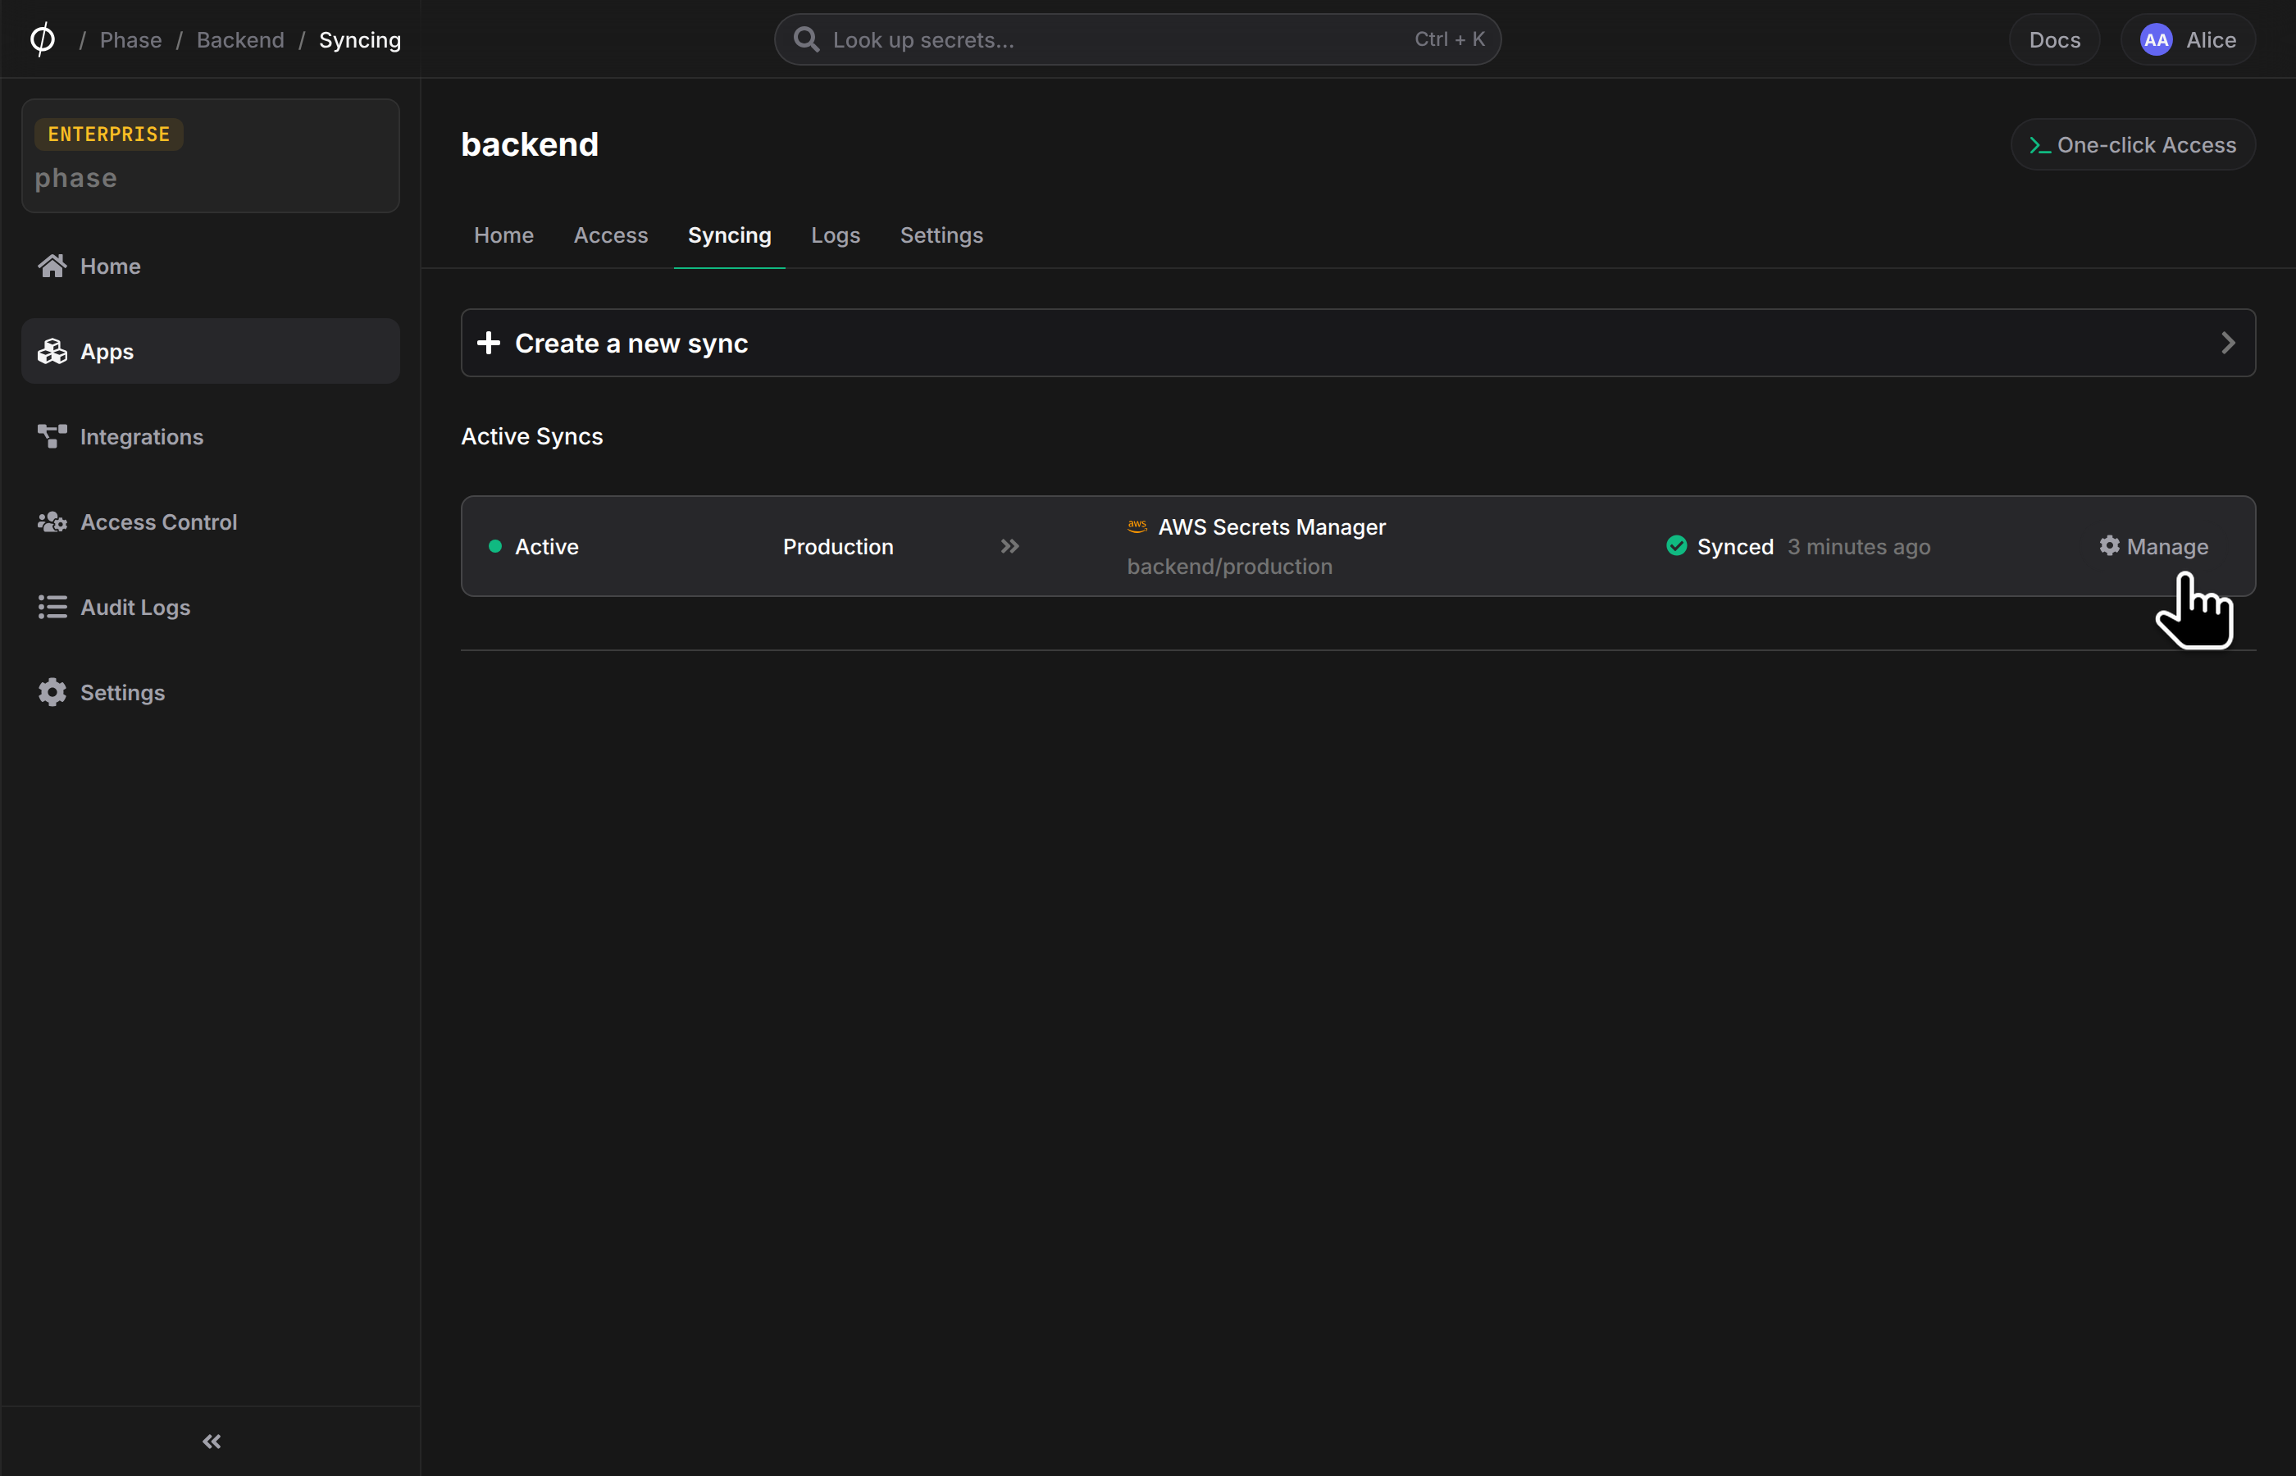Click the Manage gear icon
2296x1476 pixels.
click(x=2109, y=545)
